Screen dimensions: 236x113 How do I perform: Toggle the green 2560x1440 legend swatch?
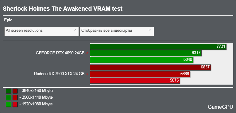coord(8,97)
